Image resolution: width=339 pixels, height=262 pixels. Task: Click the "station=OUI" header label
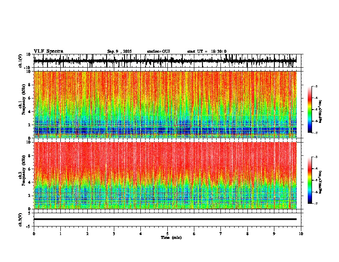click(x=158, y=51)
